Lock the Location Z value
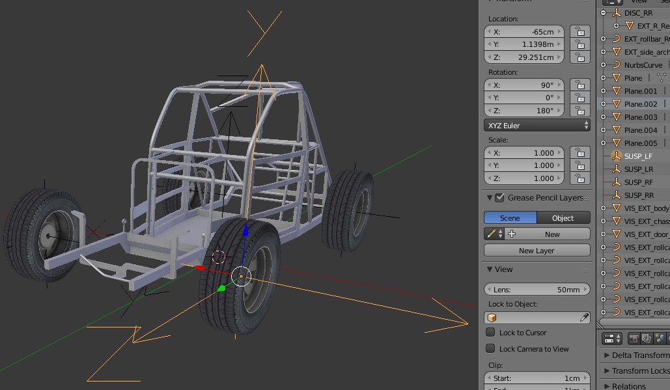This screenshot has width=670, height=390. [580, 57]
